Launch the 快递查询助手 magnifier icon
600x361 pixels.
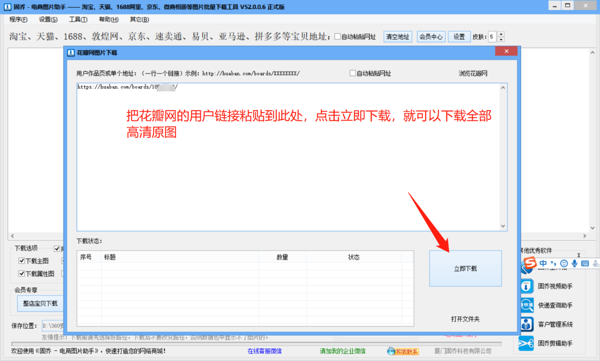[527, 305]
